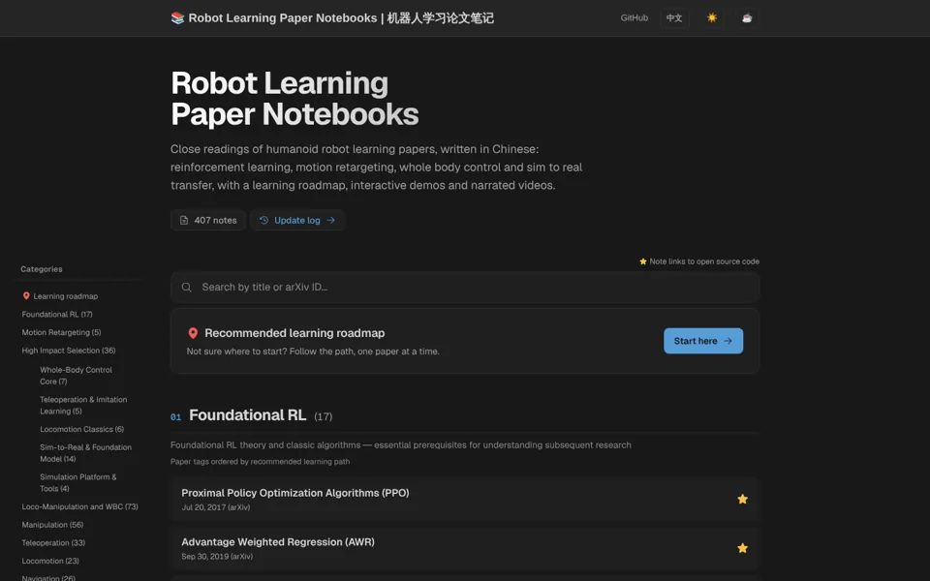Open Recommended learning roadmap heading

pos(294,333)
